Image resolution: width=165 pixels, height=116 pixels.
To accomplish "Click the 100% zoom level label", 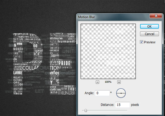I will click(x=108, y=82).
